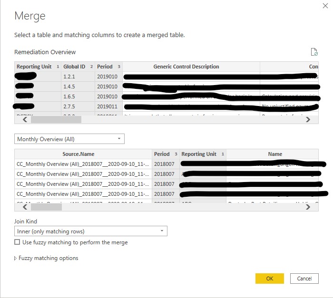333x298 pixels.
Task: Click Global ID cell 1.4.5
Action: point(78,87)
